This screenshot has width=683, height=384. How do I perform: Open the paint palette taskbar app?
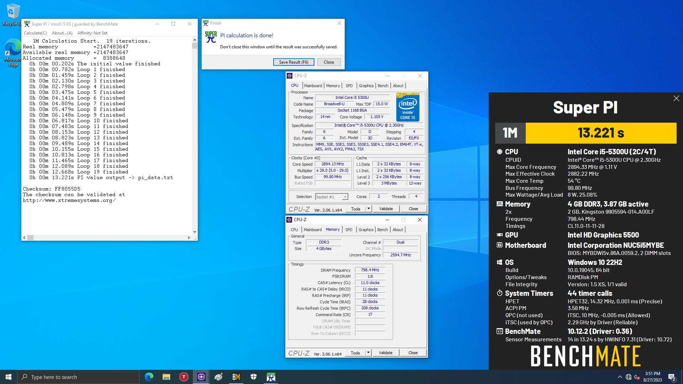click(219, 377)
